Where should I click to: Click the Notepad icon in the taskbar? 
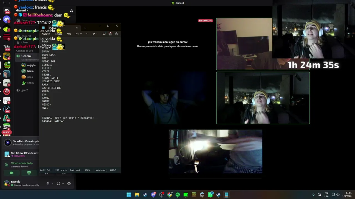pyautogui.click(x=226, y=195)
